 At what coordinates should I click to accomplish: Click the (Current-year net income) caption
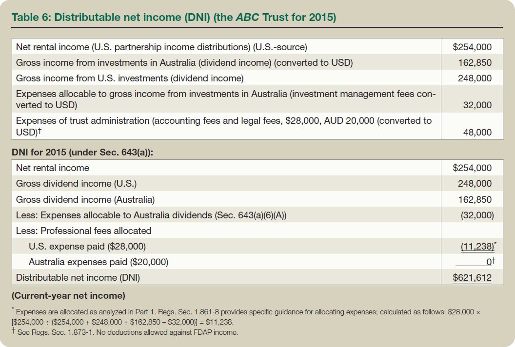[x=68, y=295]
